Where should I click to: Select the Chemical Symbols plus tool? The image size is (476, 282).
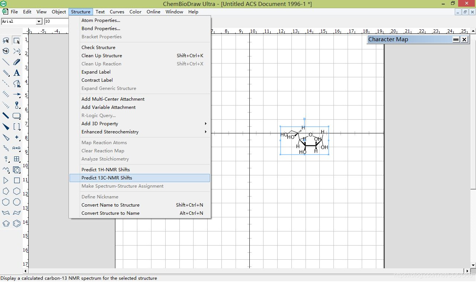(x=17, y=137)
